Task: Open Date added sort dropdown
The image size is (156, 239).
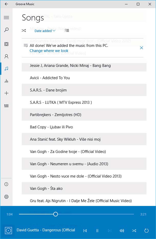Action: pyautogui.click(x=45, y=31)
